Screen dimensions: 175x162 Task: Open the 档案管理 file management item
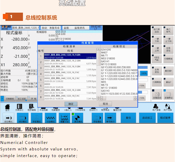(x=56, y=110)
